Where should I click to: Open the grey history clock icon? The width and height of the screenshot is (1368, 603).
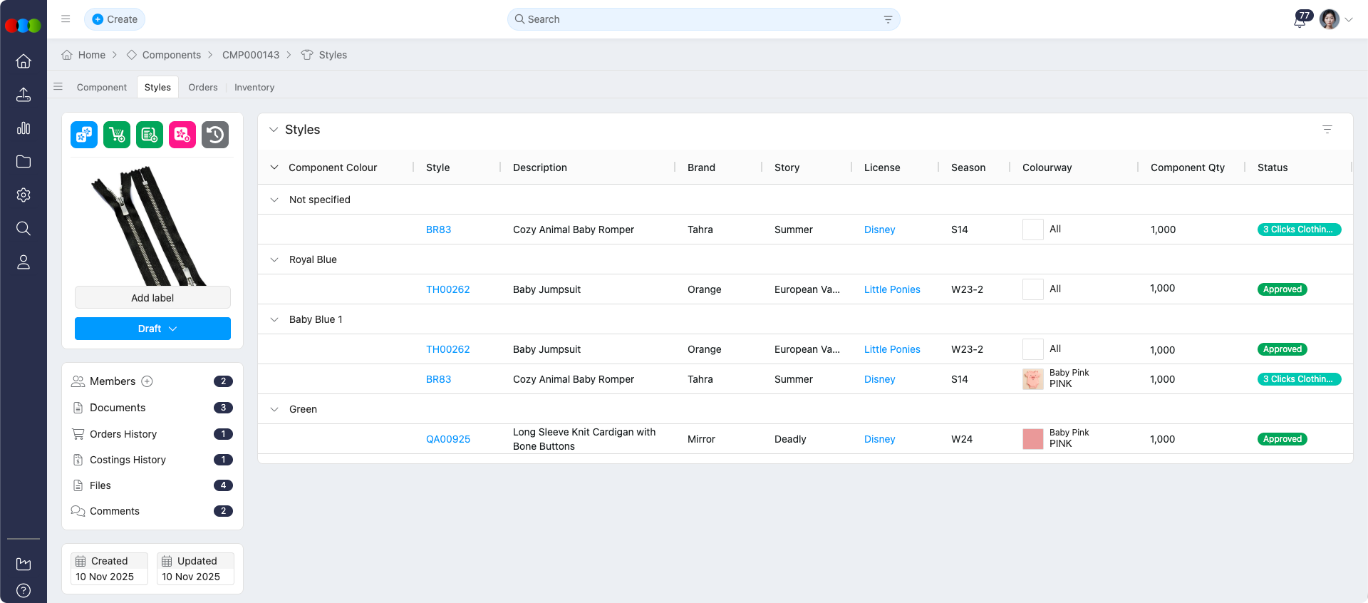click(215, 135)
